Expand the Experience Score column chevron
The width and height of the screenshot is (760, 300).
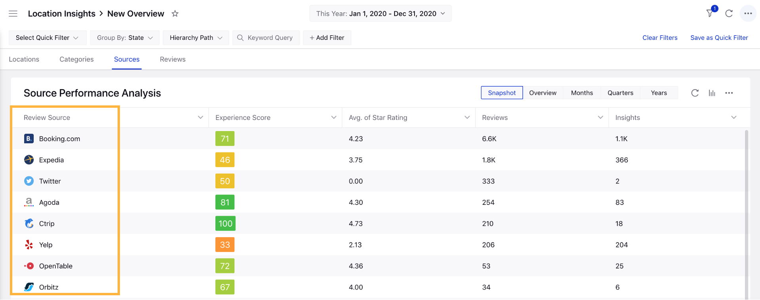(334, 118)
